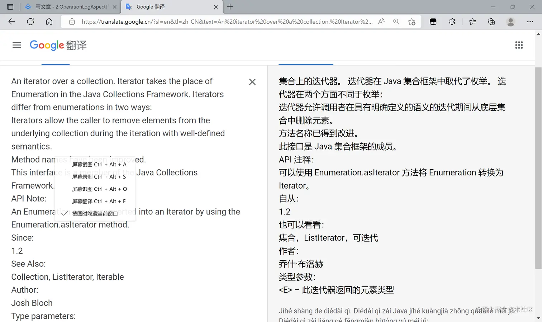
Task: Toggle 截图时隐藏当前窗口 option
Action: click(x=95, y=214)
